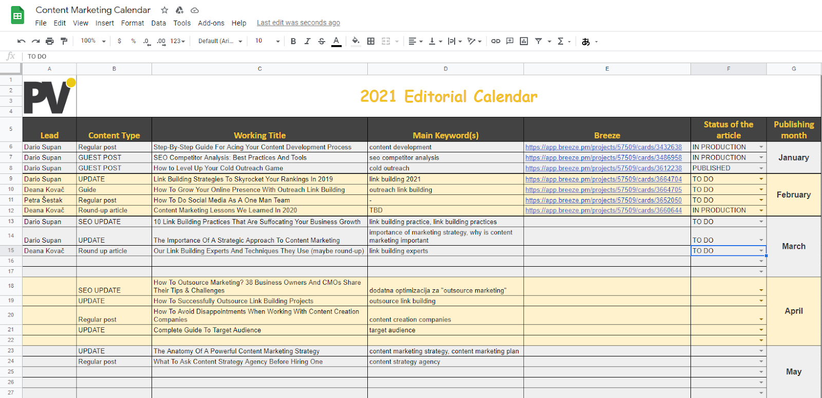Insert a comment

coord(510,41)
